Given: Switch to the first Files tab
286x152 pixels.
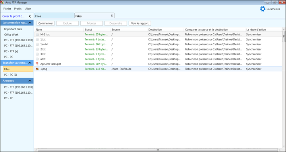Looking at the screenshot, I should coord(54,16).
